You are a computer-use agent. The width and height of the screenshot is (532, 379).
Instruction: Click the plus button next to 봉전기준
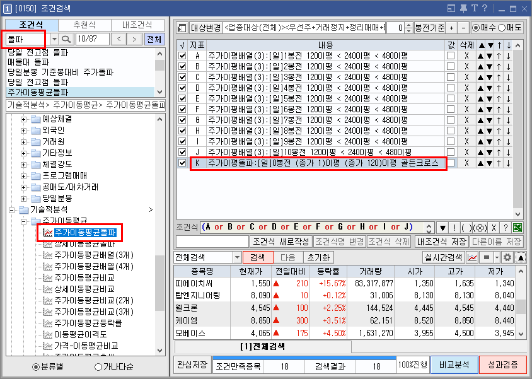[x=451, y=28]
